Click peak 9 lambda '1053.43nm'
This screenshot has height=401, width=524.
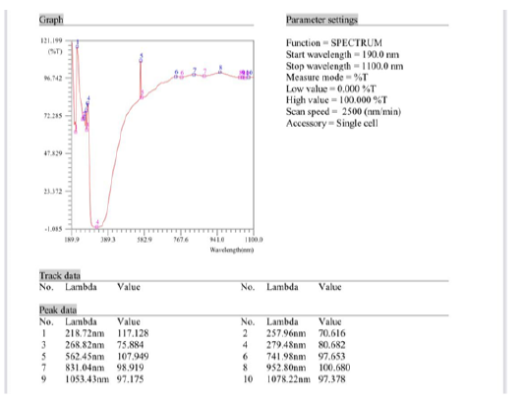(x=87, y=379)
